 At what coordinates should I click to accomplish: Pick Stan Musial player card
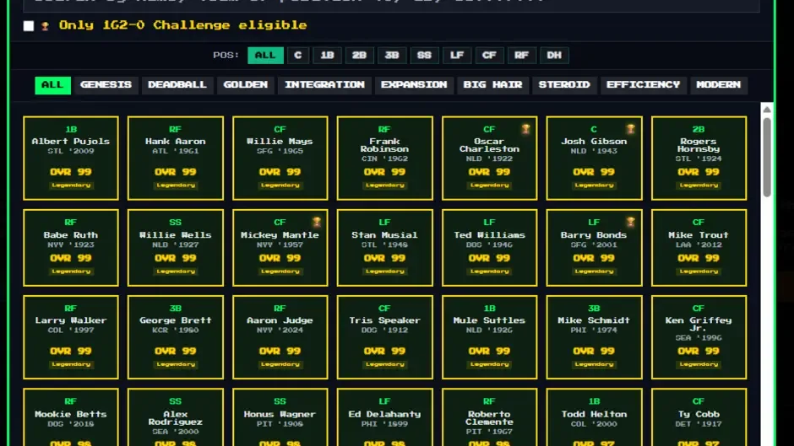click(385, 248)
